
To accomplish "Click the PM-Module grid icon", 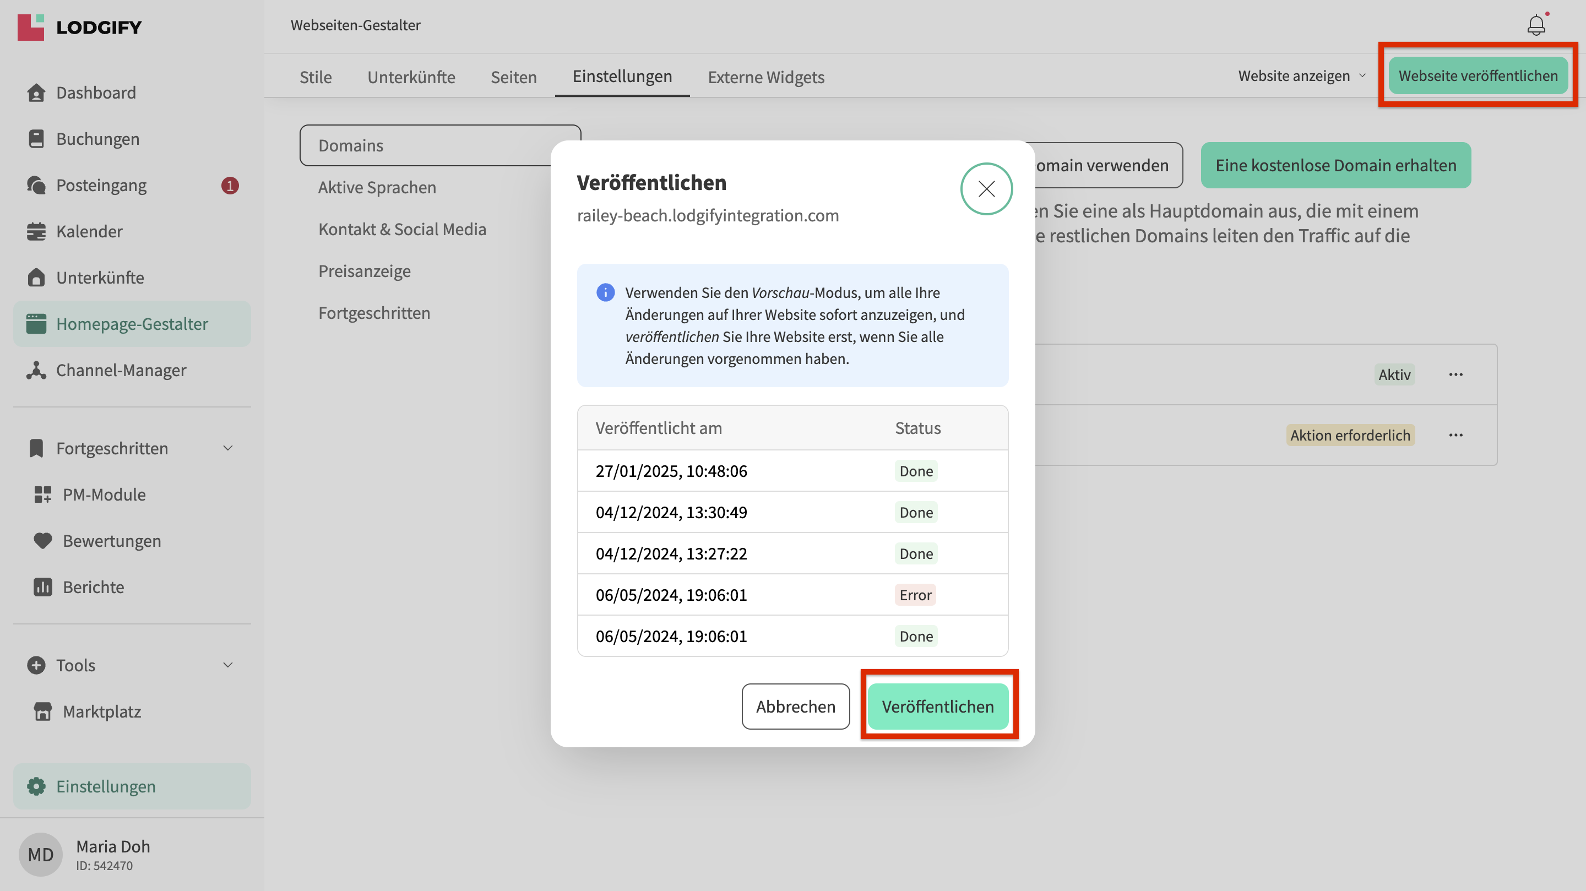I will (x=42, y=495).
